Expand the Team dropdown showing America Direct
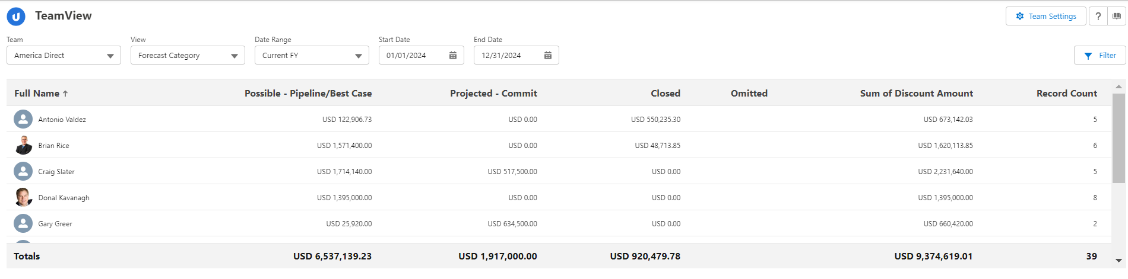The image size is (1128, 279). click(64, 56)
